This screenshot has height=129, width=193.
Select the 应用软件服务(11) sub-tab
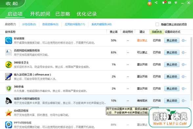coord(75,24)
